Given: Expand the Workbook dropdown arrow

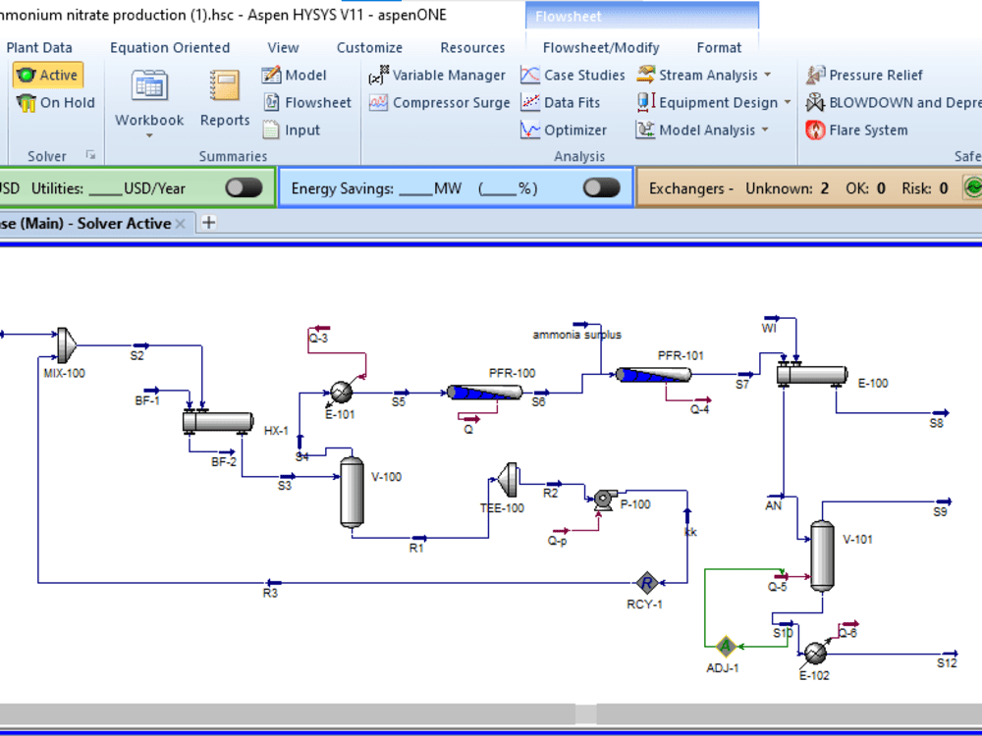Looking at the screenshot, I should tap(149, 135).
